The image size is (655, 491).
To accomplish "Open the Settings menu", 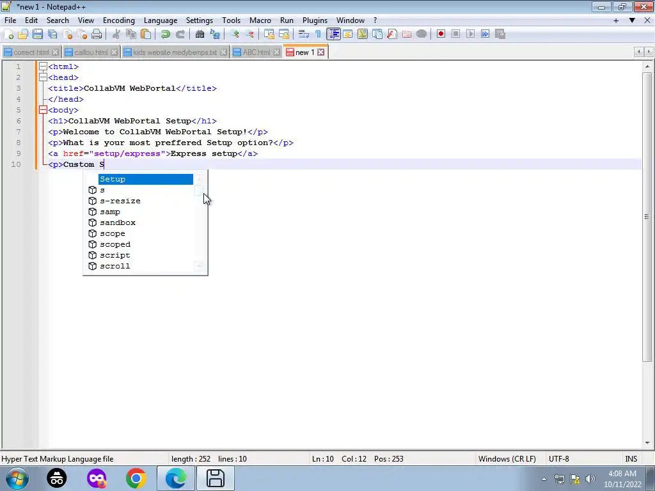I will pos(200,20).
